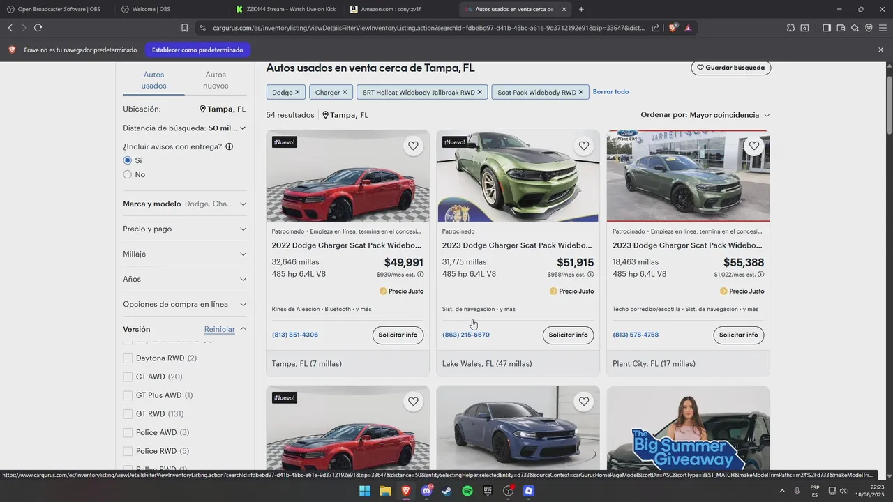This screenshot has width=893, height=502.
Task: Click info icon next to $930/mes est.
Action: [x=420, y=275]
